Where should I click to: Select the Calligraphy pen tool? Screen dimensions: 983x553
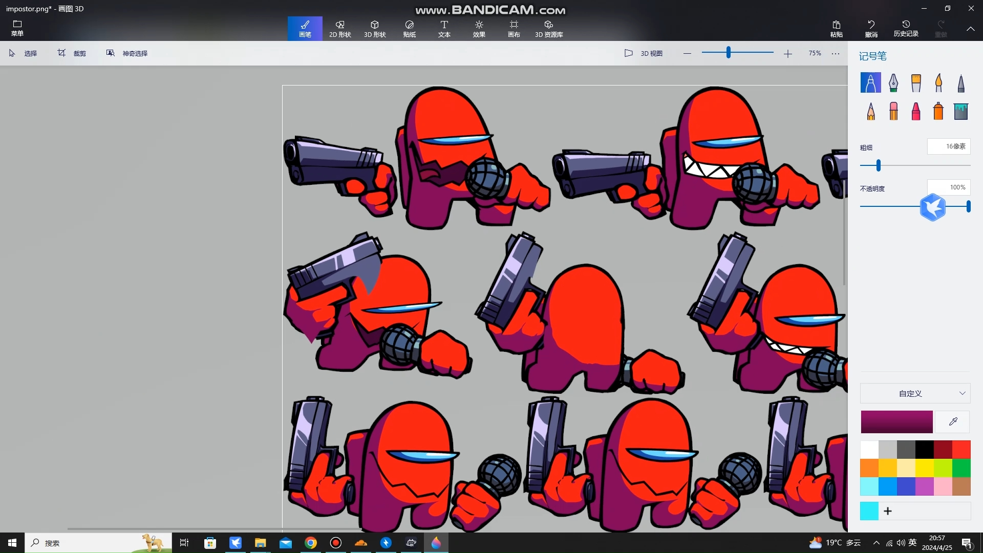click(x=893, y=82)
